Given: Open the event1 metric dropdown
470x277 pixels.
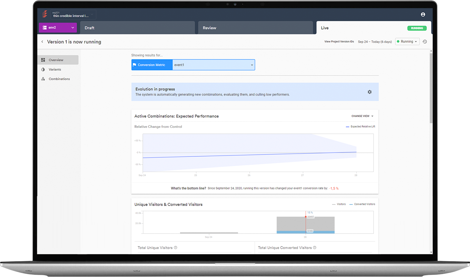Looking at the screenshot, I should [214, 65].
